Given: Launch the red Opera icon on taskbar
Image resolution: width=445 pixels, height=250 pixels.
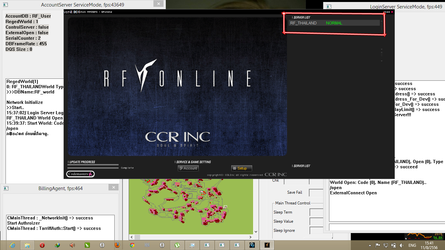Looking at the screenshot, I should (x=42, y=245).
